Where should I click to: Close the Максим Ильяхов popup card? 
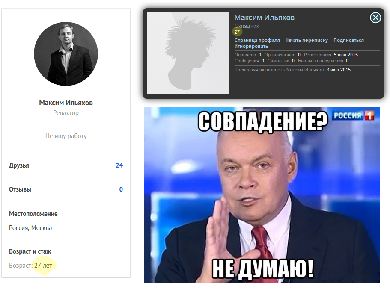click(375, 18)
